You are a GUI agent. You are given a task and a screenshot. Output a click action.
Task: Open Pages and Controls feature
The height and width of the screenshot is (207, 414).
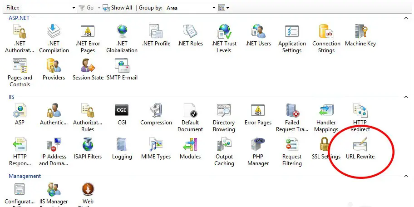click(x=20, y=73)
